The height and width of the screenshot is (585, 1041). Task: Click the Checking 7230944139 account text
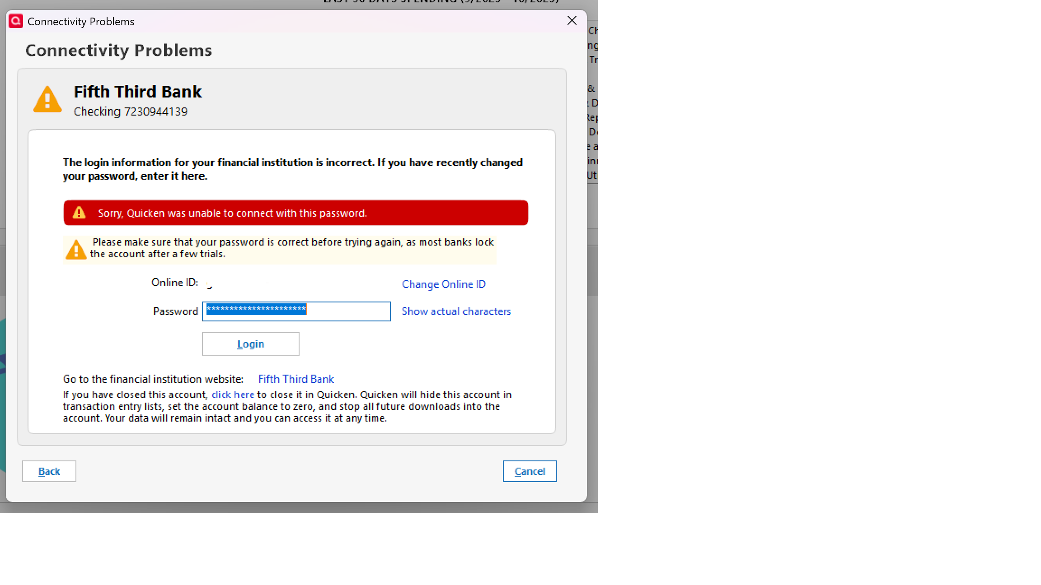coord(131,111)
